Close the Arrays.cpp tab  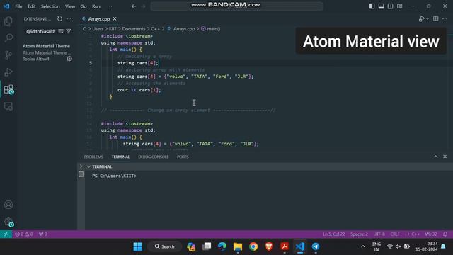[x=115, y=19]
